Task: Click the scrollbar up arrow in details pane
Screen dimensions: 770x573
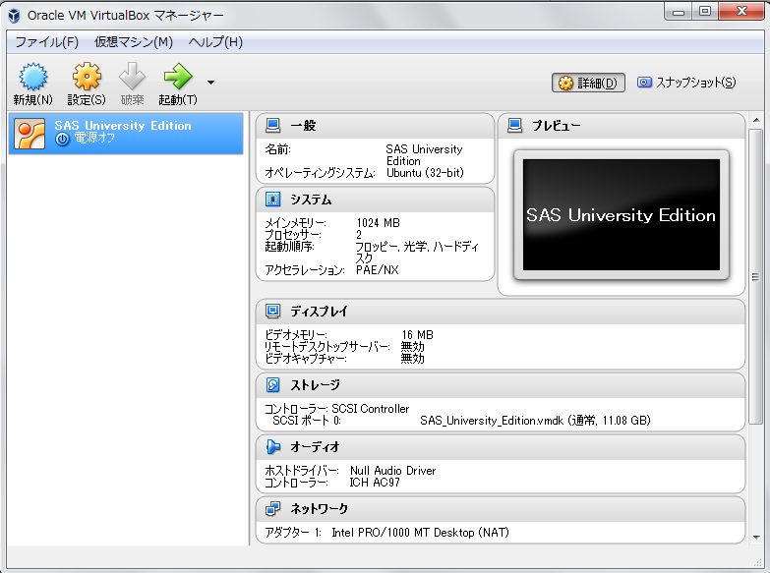Action: (x=756, y=120)
